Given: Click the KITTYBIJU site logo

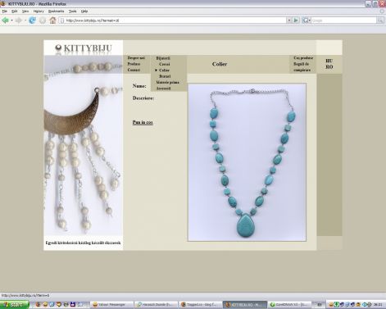Looking at the screenshot, I should tap(84, 48).
